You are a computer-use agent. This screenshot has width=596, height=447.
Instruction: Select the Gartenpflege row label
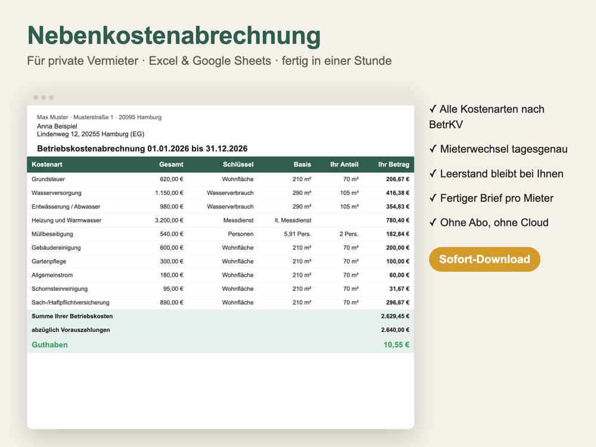(49, 261)
